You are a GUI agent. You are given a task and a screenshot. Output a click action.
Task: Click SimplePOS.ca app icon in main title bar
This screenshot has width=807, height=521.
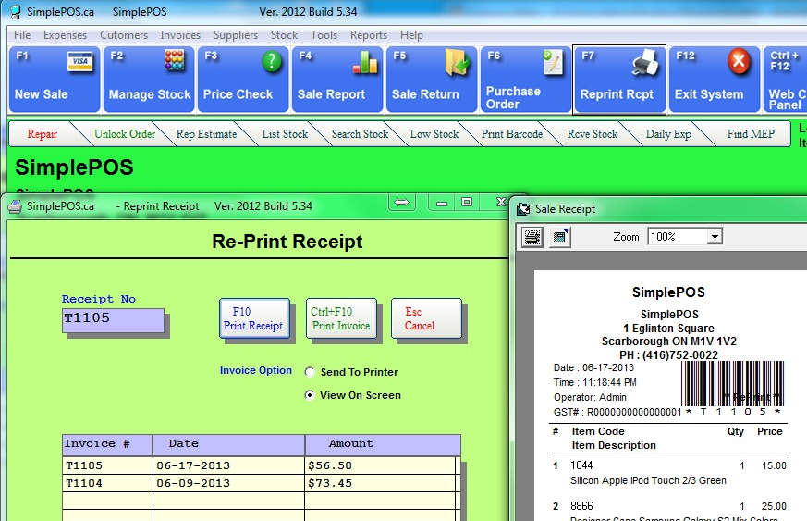(16, 11)
